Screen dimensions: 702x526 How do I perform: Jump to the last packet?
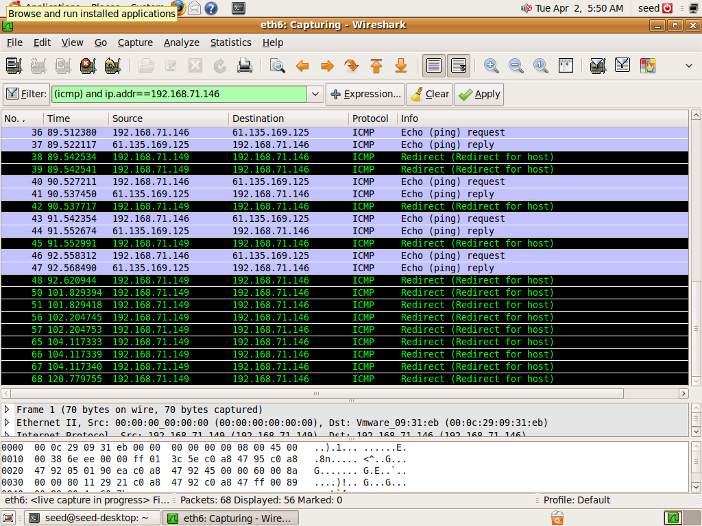coord(400,66)
